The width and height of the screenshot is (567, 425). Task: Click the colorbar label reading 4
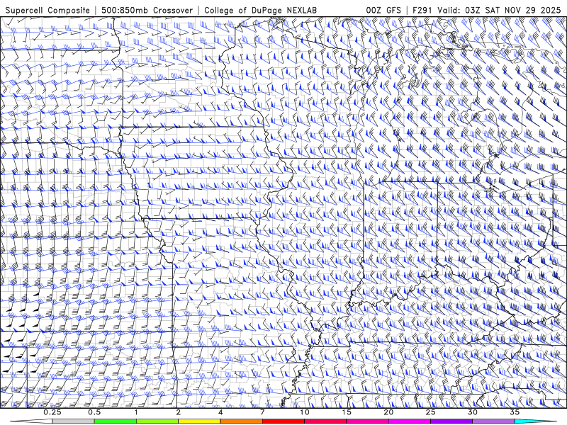[x=220, y=412]
